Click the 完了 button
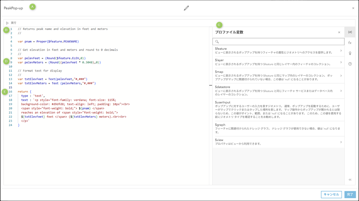 click(350, 195)
